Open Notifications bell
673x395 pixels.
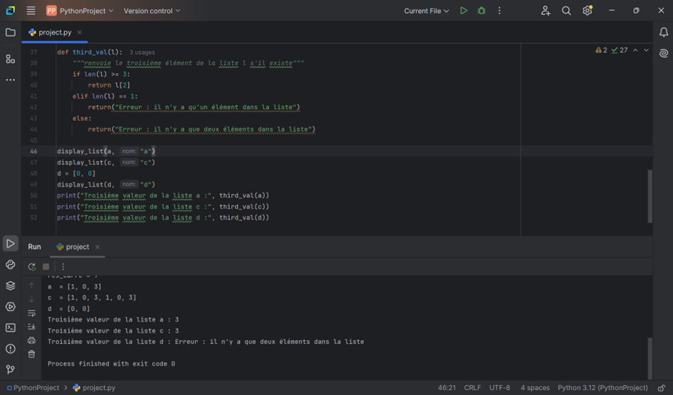664,32
